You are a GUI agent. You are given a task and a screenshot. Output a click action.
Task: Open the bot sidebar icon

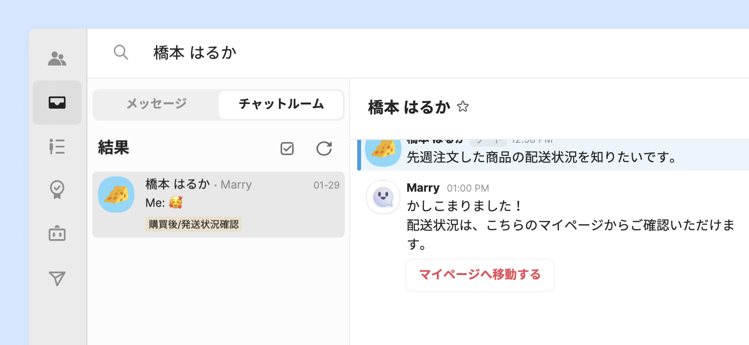point(57,234)
